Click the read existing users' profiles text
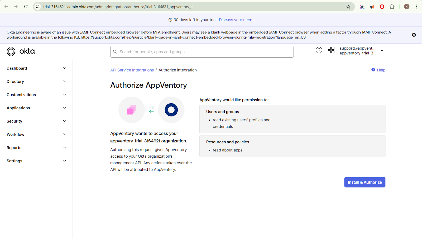Viewport: 422px width, 239px height. 242,123
